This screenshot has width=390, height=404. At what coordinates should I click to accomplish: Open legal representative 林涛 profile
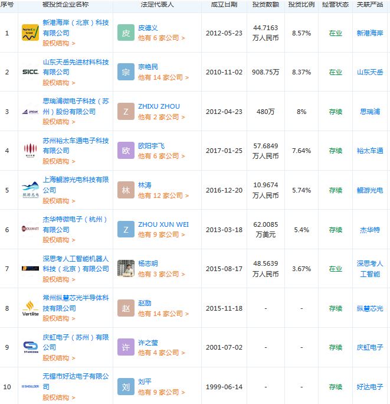coord(145,185)
